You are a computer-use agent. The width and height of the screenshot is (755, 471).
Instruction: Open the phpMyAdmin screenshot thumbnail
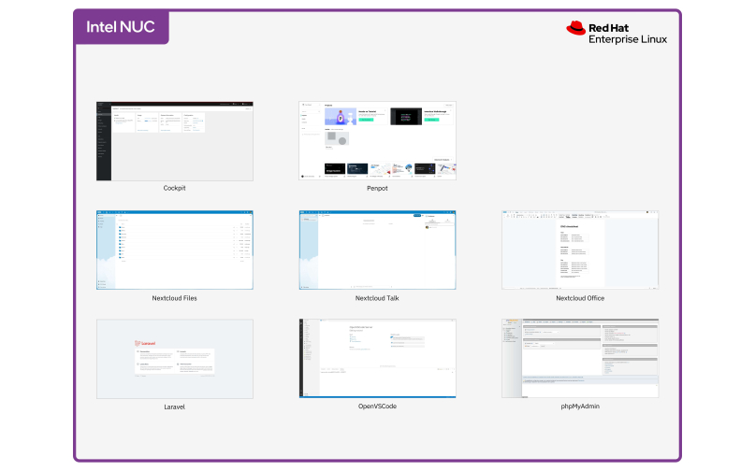click(580, 359)
